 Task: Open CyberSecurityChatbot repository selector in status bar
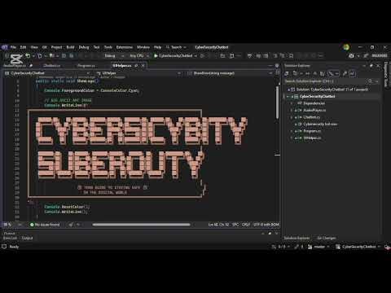pos(358,247)
